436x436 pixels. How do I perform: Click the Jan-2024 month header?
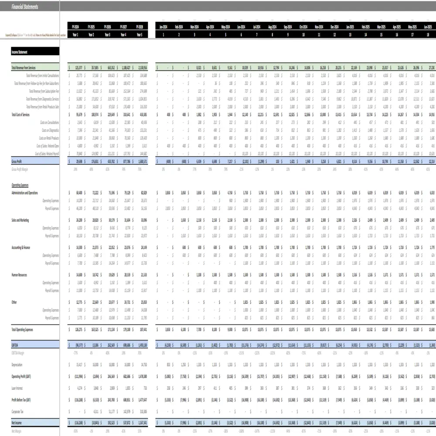click(163, 27)
